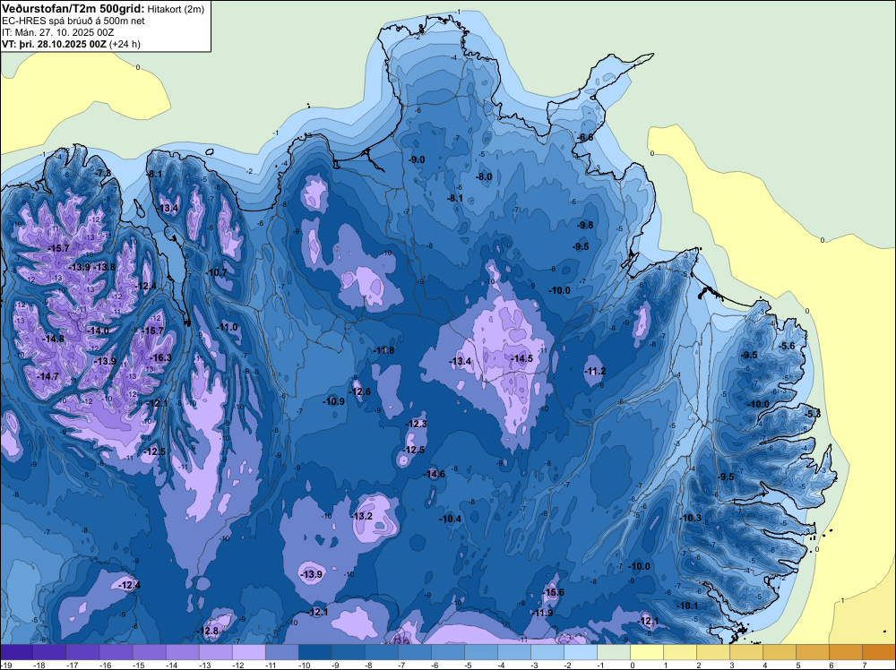
Task: Click the -9.0 temperature value
Action: click(418, 159)
